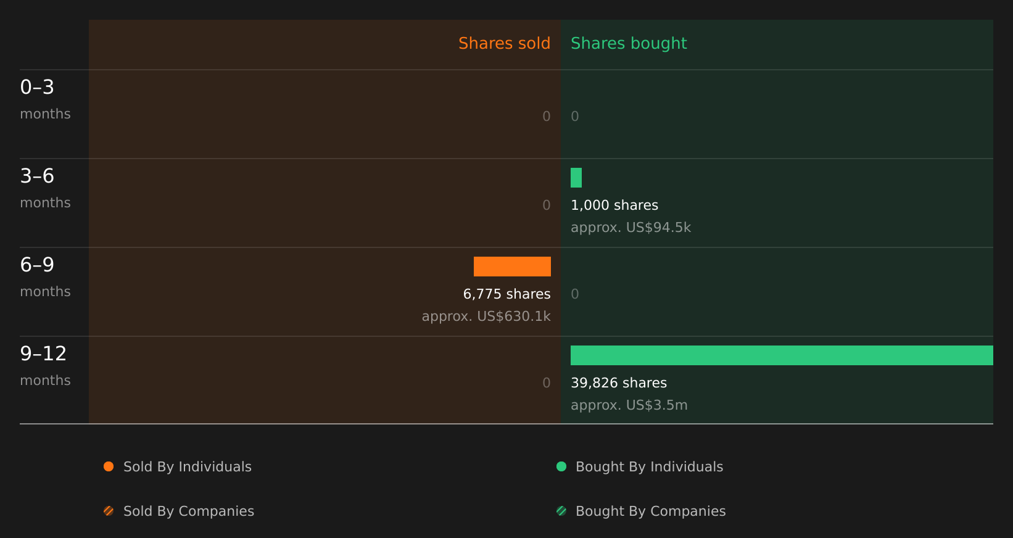Click the striped Bought By Companies legend icon
Screen dimensions: 1013x538
click(561, 511)
